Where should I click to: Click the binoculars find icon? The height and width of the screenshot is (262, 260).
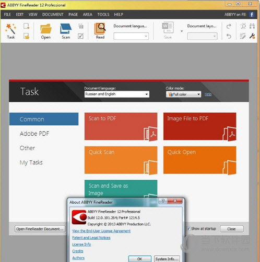pyautogui.click(x=252, y=26)
